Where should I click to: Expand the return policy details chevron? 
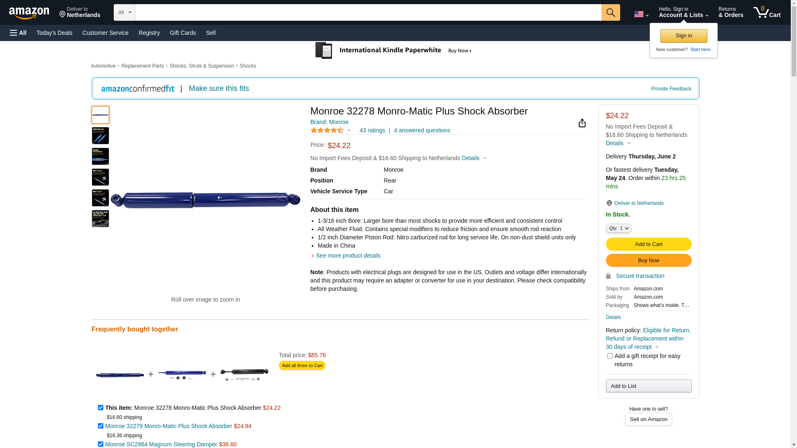tap(657, 347)
